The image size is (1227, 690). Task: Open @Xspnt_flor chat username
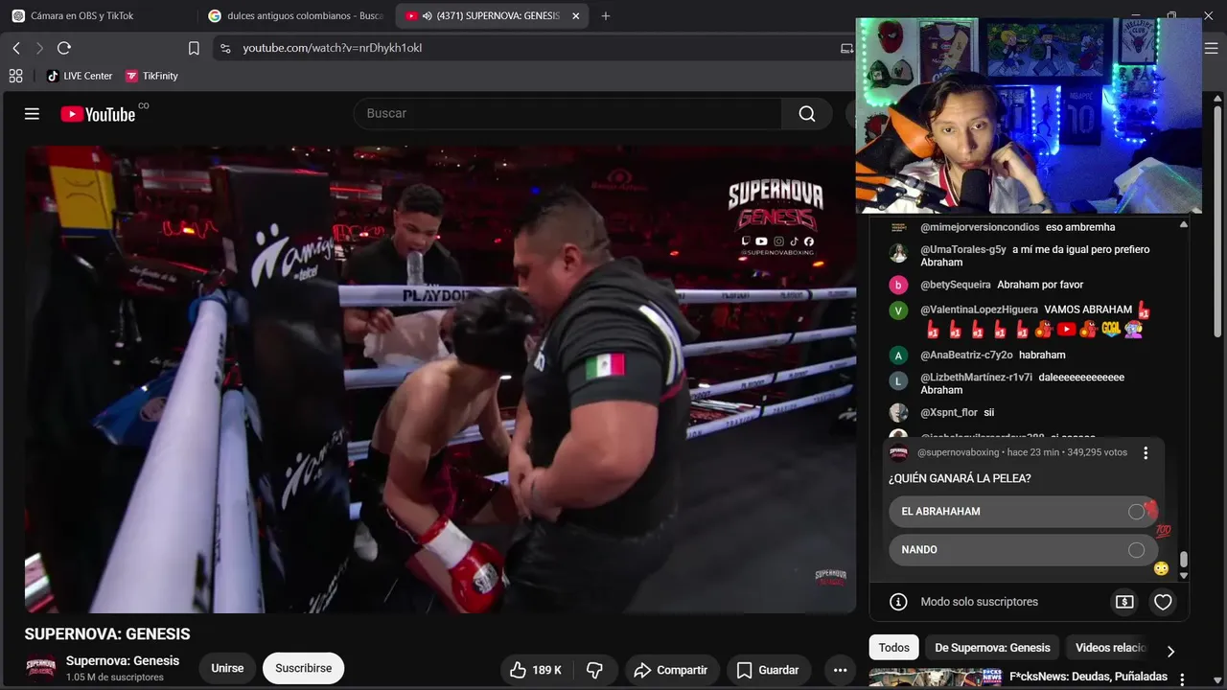tap(949, 412)
